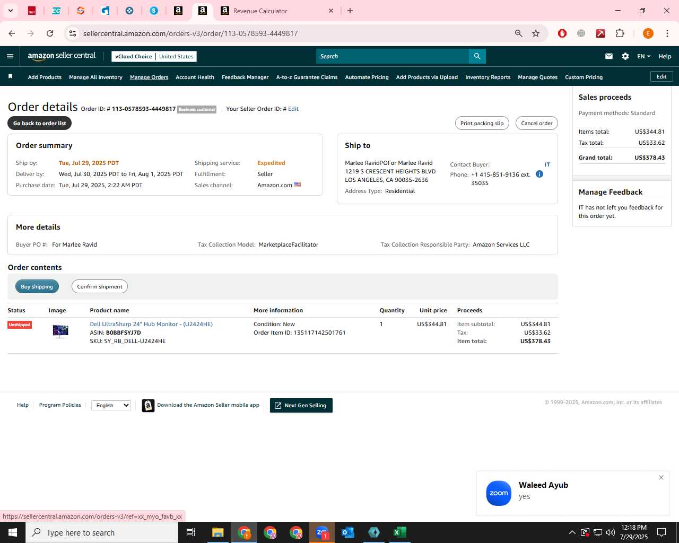679x543 pixels.
Task: Click the Edit button in the navigation bar
Action: point(661,76)
